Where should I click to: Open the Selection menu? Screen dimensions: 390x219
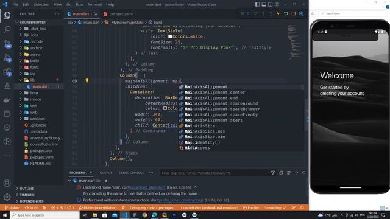(41, 4)
